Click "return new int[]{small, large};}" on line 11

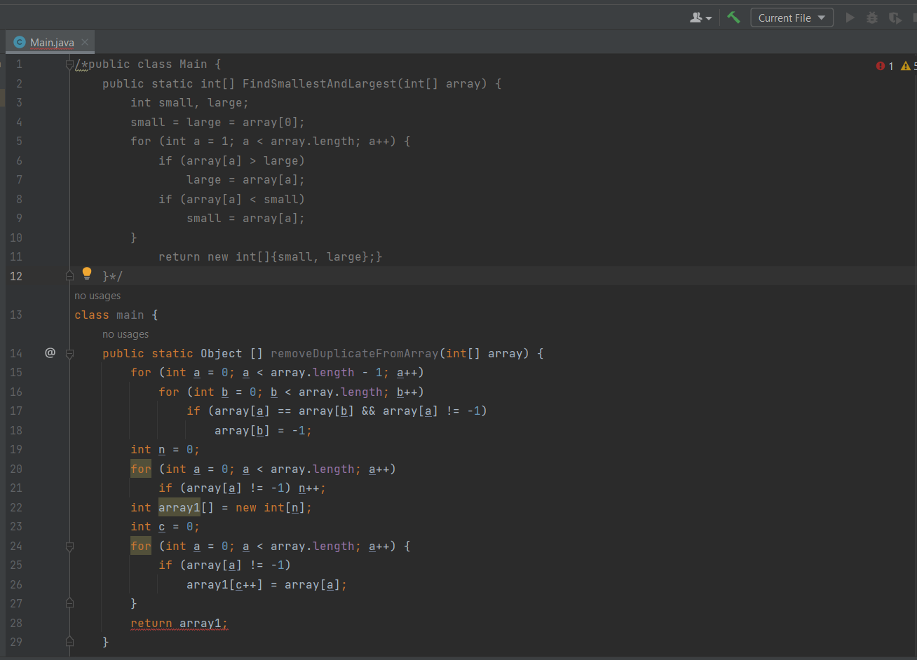[271, 257]
